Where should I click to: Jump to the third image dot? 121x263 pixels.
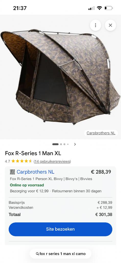(64, 144)
